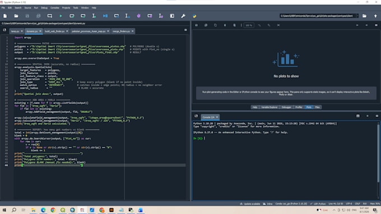Viewport: 381px width, 214px height.
Task: Open the Debug menu
Action: point(44,8)
